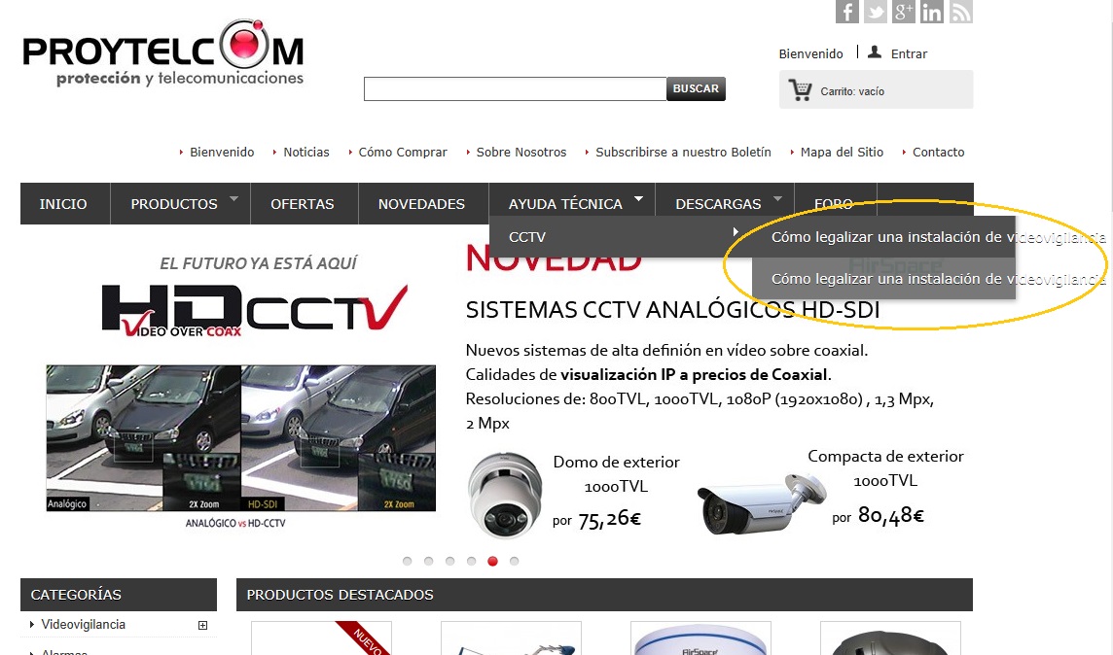Open the Noticias link
Screen dimensions: 1113x655
[x=306, y=152]
